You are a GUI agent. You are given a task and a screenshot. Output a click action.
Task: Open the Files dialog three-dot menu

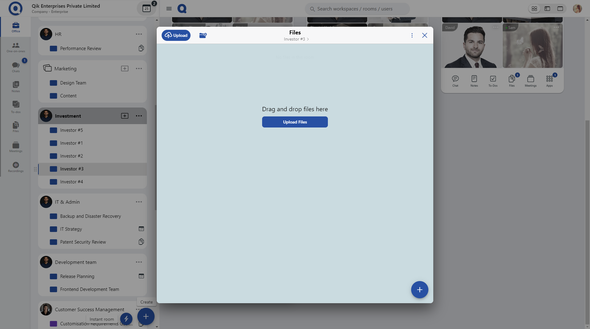[x=412, y=35]
